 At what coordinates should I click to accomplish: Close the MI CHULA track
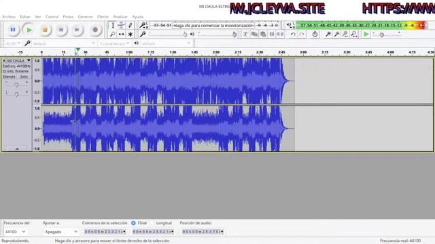tap(4, 60)
